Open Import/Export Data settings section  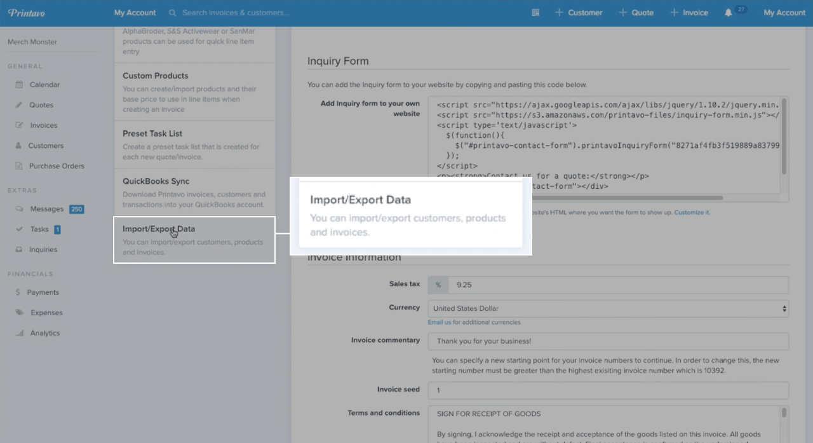click(194, 240)
